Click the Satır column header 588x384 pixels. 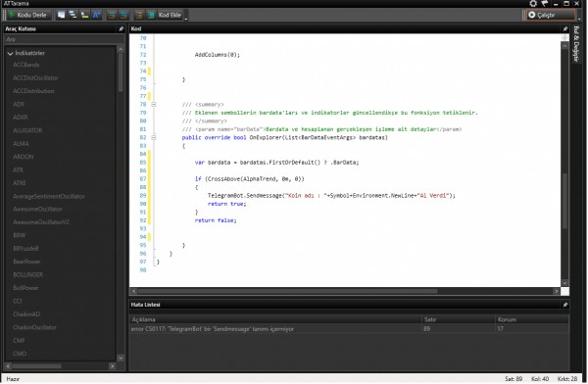point(459,319)
